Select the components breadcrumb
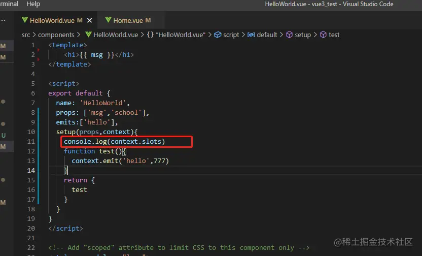Image resolution: width=422 pixels, height=256 pixels. click(x=56, y=35)
